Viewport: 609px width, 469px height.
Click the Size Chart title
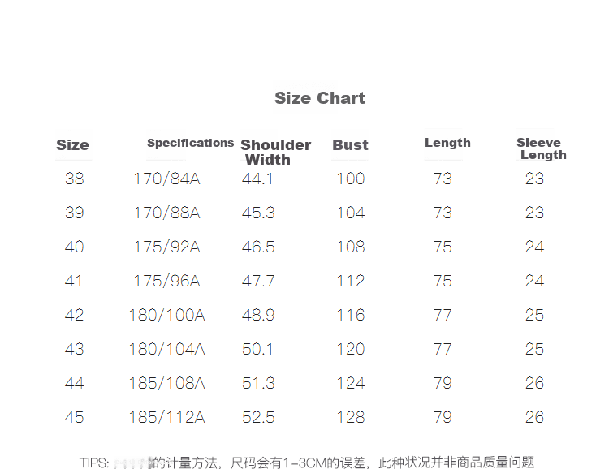point(320,98)
